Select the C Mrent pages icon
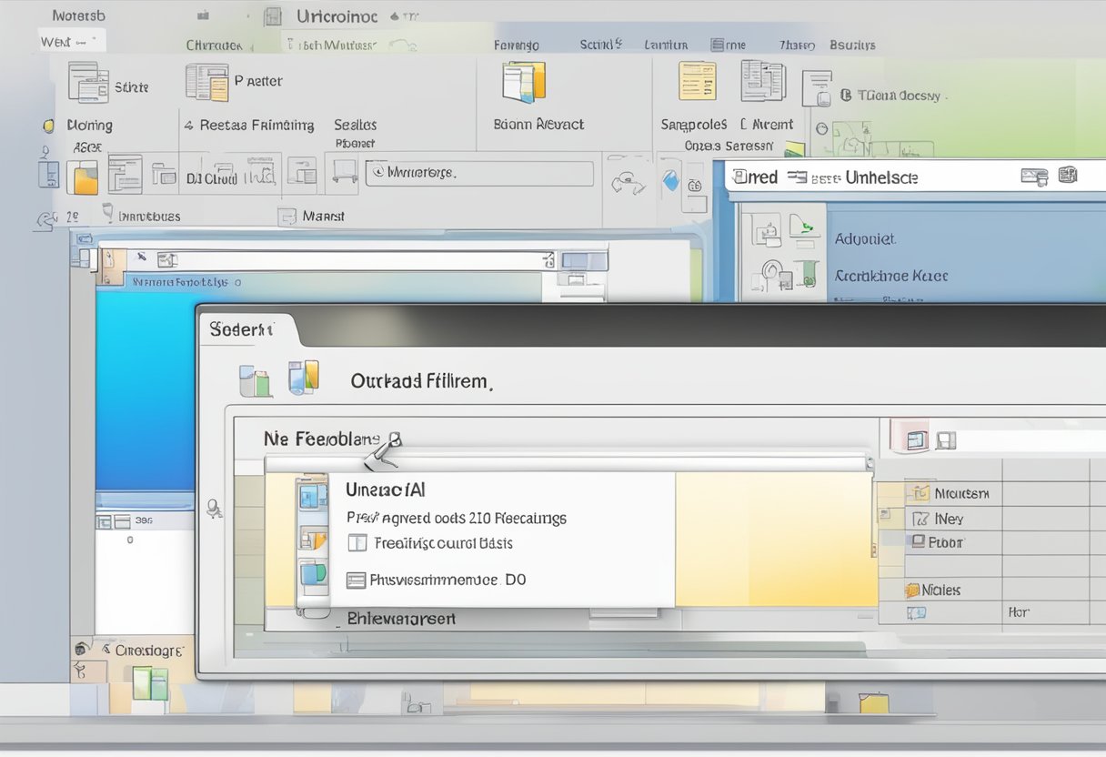Screen dimensions: 1106x757 pos(762,81)
